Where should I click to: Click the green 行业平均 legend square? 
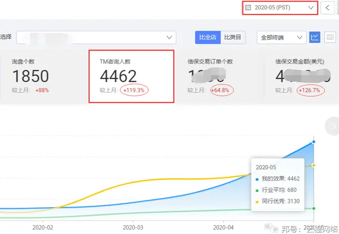(257, 190)
